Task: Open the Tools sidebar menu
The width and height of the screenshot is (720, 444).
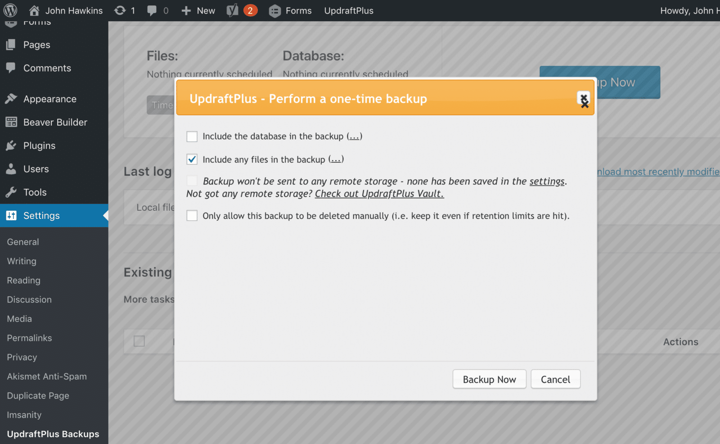Action: click(x=35, y=192)
